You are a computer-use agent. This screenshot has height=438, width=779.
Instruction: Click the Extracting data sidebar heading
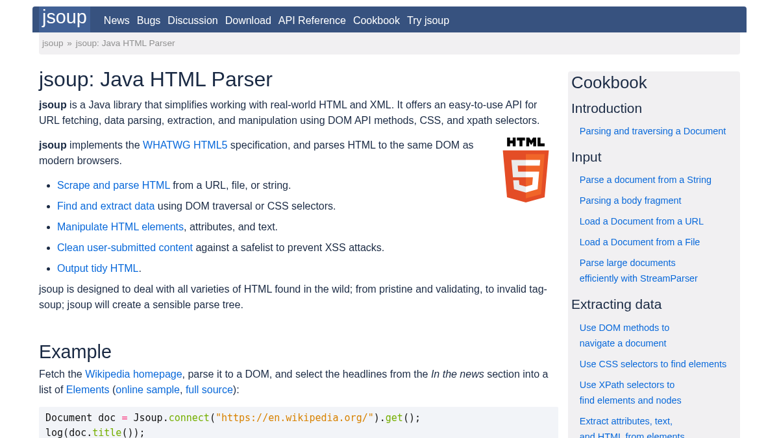coord(616,304)
